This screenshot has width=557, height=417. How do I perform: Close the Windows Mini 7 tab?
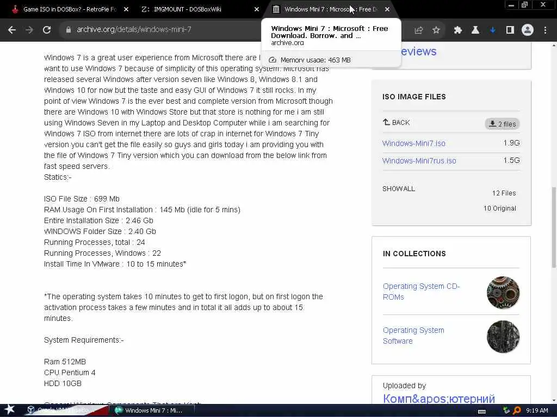click(387, 10)
